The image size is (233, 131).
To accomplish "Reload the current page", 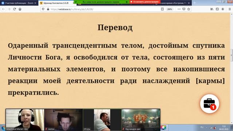I will 15,9.
